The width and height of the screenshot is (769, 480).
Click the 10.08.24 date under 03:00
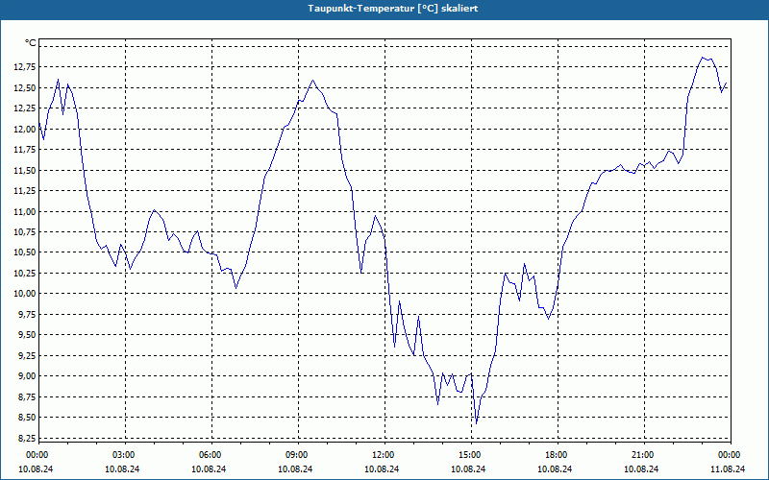coord(122,468)
